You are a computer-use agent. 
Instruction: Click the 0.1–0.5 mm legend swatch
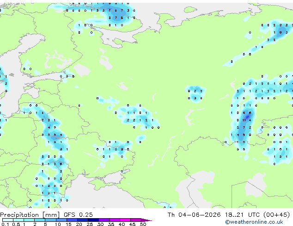pos(8,220)
